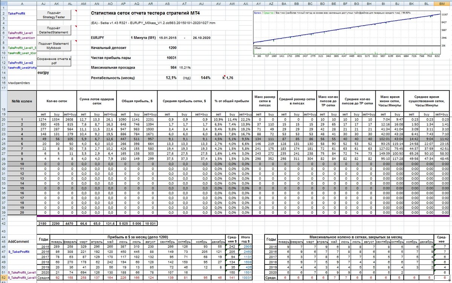Select the №№ колен header cell
The height and width of the screenshot is (283, 452).
coord(22,101)
